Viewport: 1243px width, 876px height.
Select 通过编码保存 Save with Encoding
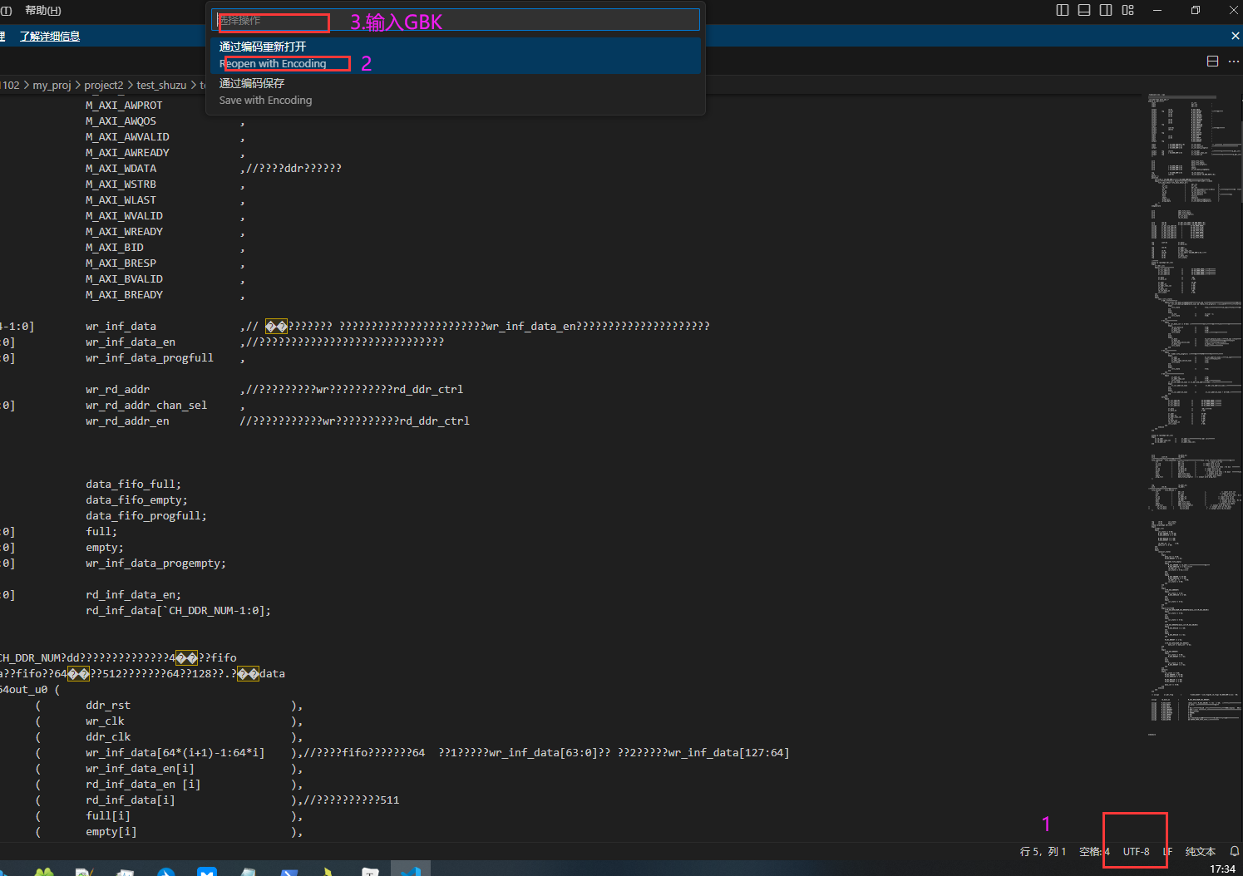pyautogui.click(x=454, y=91)
